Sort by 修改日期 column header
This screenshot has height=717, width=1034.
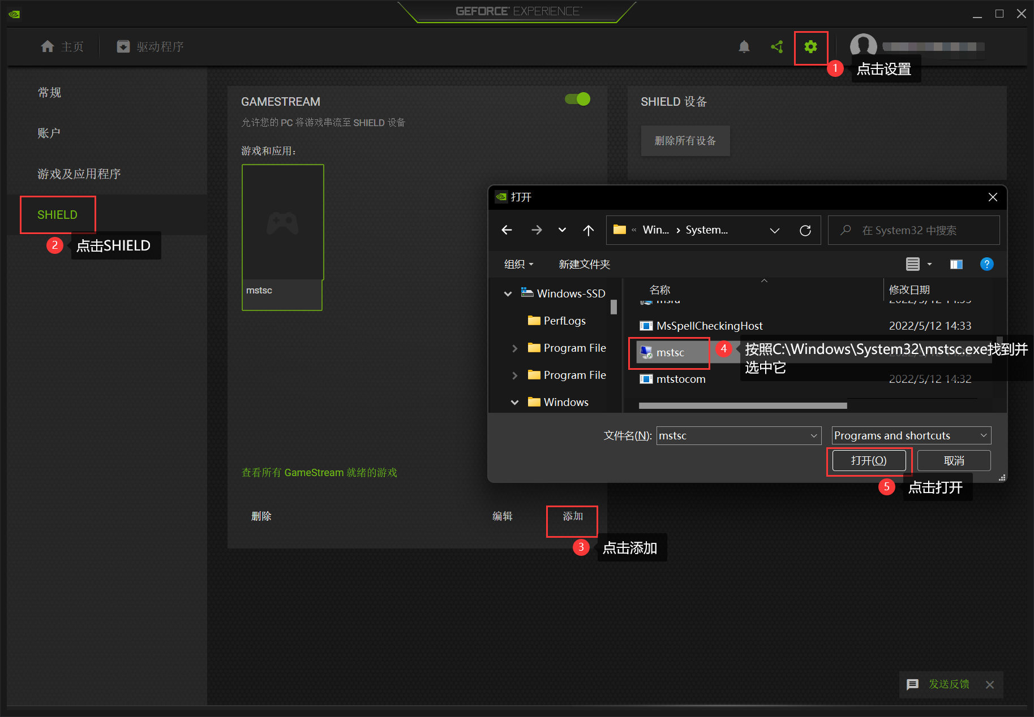click(x=909, y=290)
